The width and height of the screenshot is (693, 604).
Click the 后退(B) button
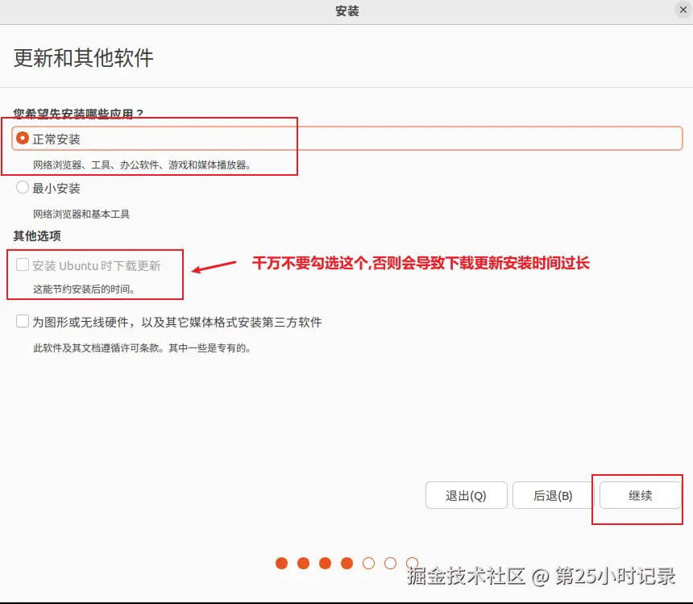pos(553,495)
